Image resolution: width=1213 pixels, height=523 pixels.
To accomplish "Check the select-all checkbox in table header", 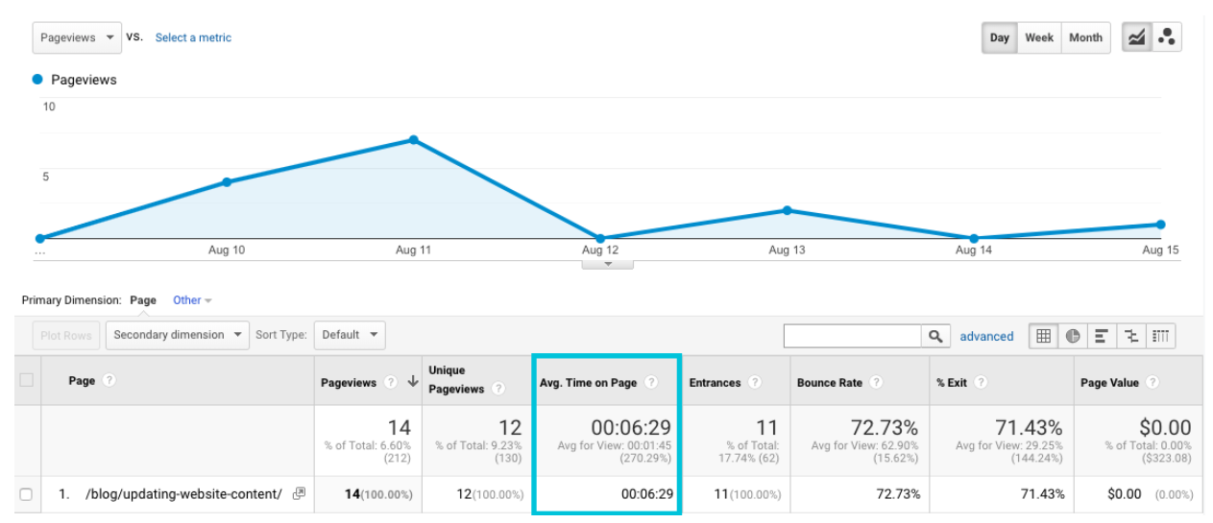I will [x=26, y=380].
